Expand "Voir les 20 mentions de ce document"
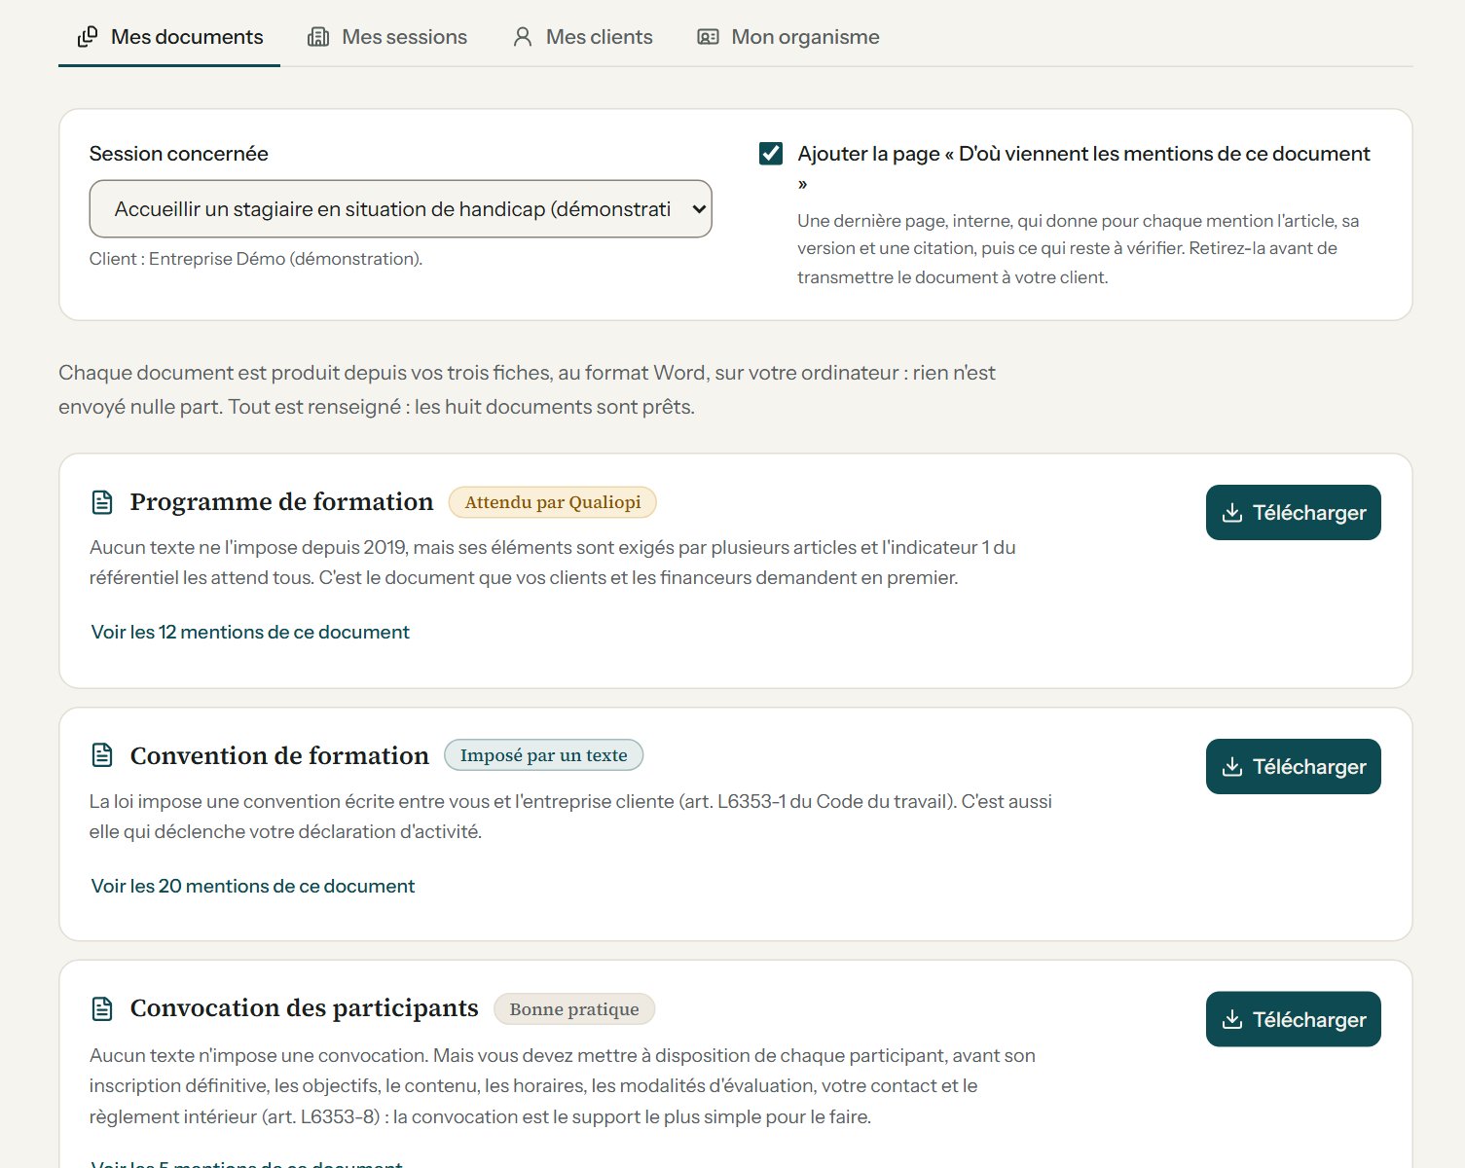The width and height of the screenshot is (1465, 1168). click(253, 887)
